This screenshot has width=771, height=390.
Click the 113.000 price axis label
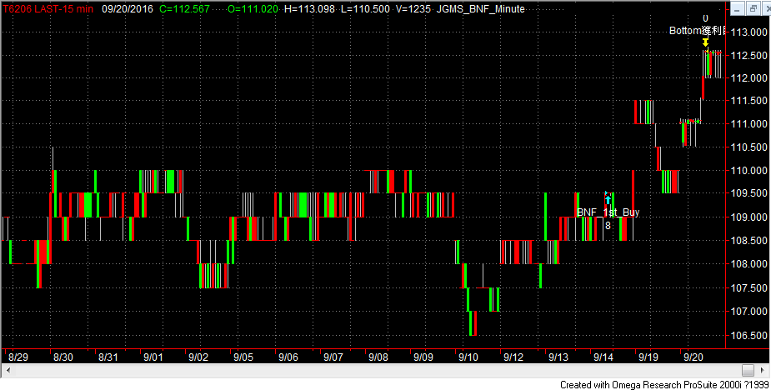(x=746, y=32)
